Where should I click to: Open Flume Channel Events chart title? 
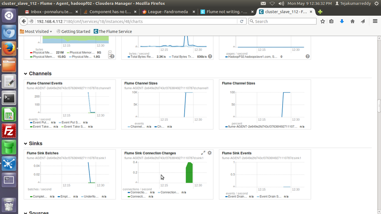pos(45,83)
